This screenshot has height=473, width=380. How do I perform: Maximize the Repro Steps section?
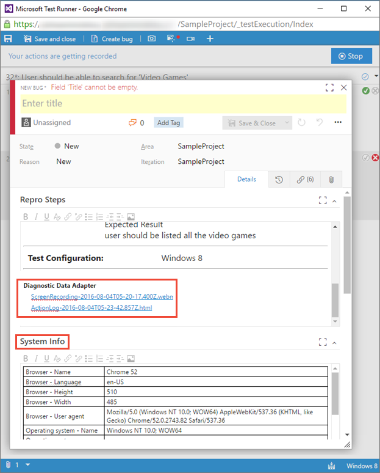323,200
